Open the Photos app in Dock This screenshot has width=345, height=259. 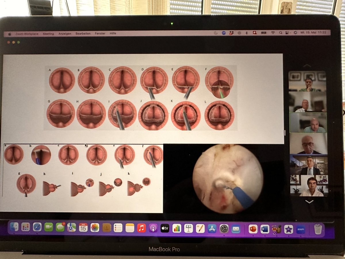tap(95, 228)
